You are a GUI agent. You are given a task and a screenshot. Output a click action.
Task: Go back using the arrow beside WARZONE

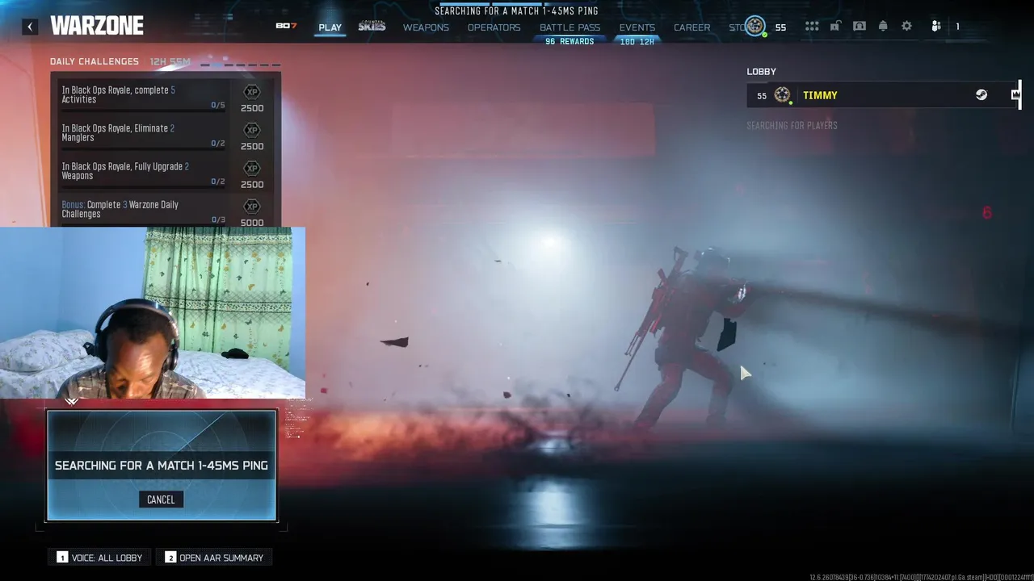30,27
